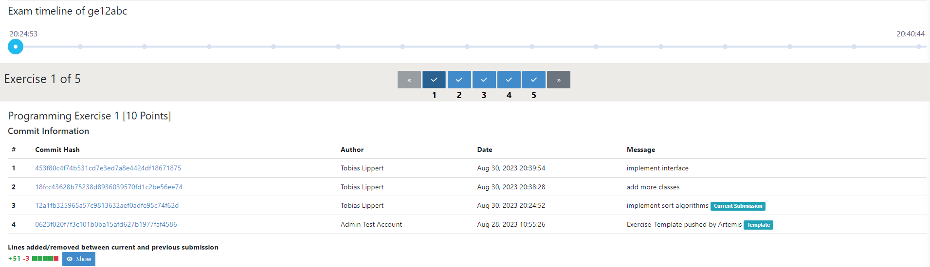
Task: Switch to exercise 5 checkmark button
Action: 533,80
